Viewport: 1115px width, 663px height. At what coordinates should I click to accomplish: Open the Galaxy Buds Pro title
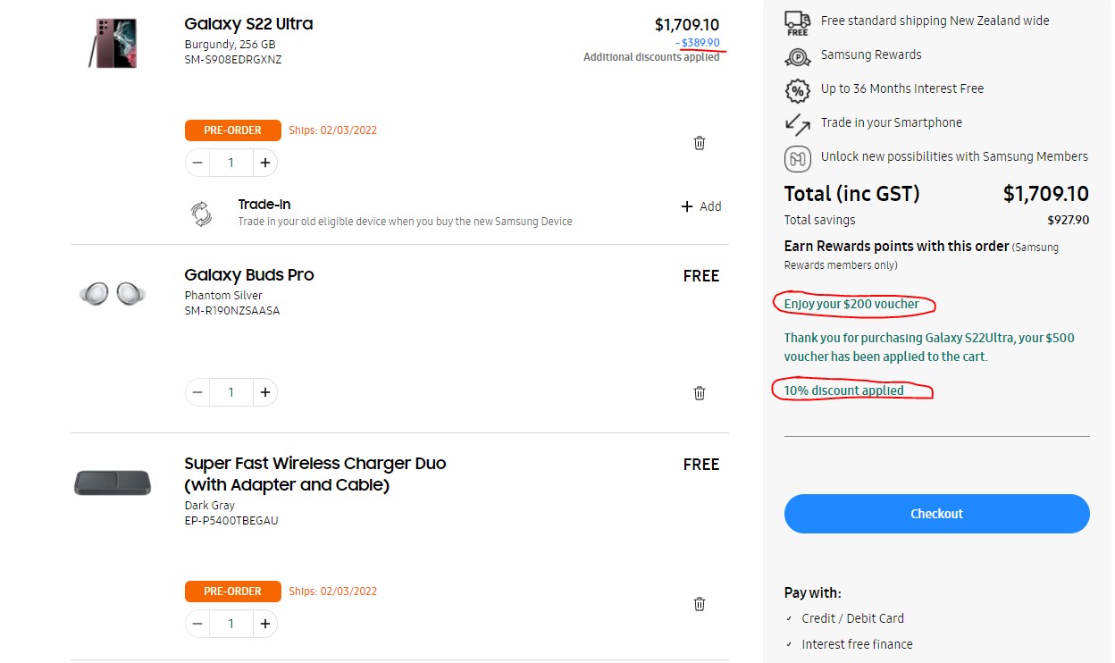(249, 275)
